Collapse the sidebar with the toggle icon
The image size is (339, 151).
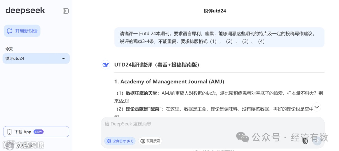point(66,11)
